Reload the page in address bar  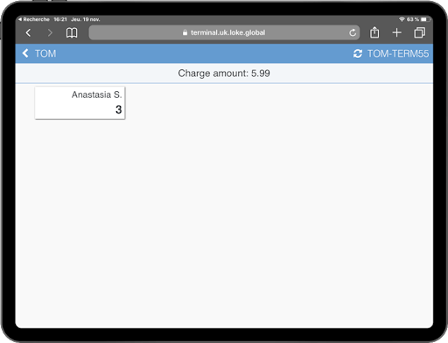pyautogui.click(x=353, y=32)
